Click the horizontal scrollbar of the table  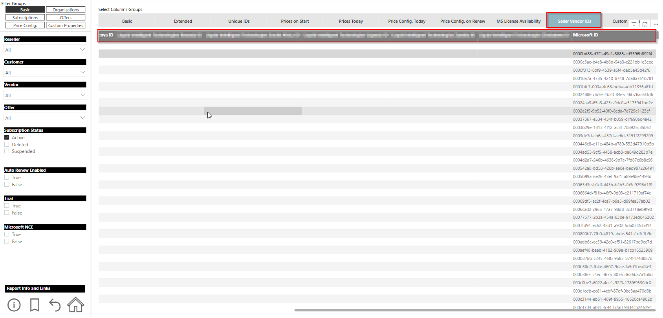point(475,310)
